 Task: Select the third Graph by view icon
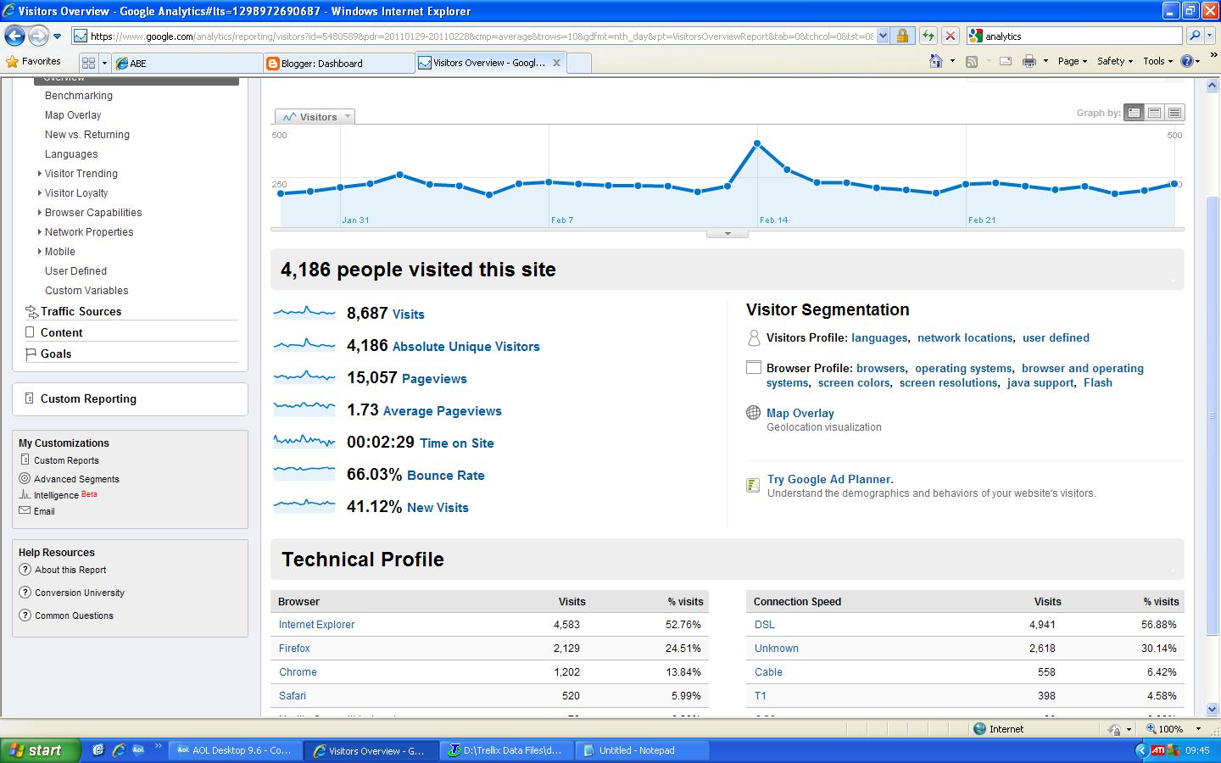pos(1174,113)
